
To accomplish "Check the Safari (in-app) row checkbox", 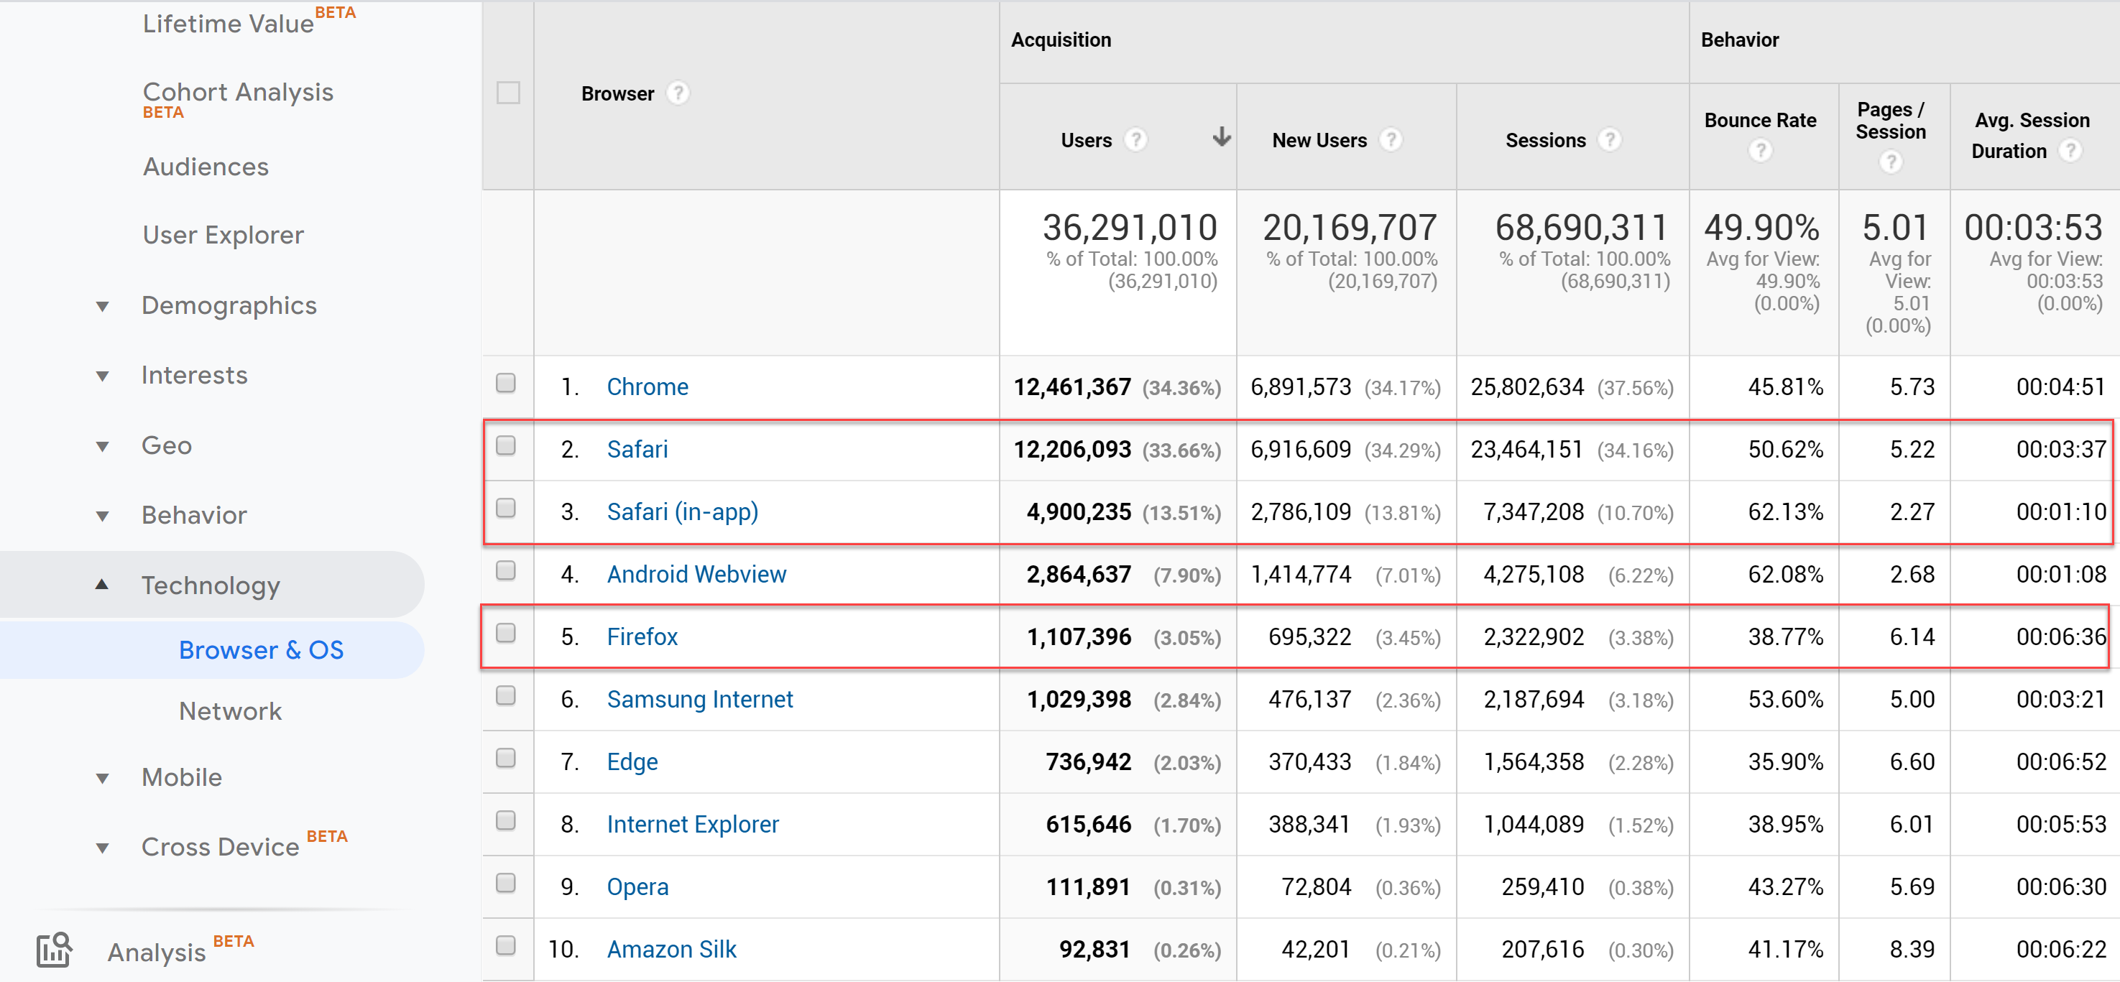I will tap(506, 509).
